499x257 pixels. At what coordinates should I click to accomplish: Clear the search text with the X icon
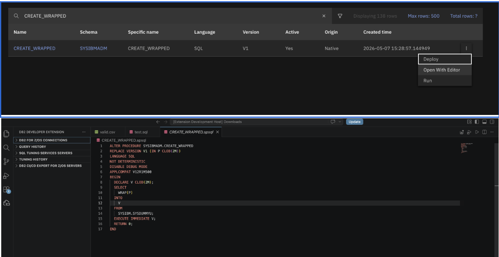[x=324, y=16]
